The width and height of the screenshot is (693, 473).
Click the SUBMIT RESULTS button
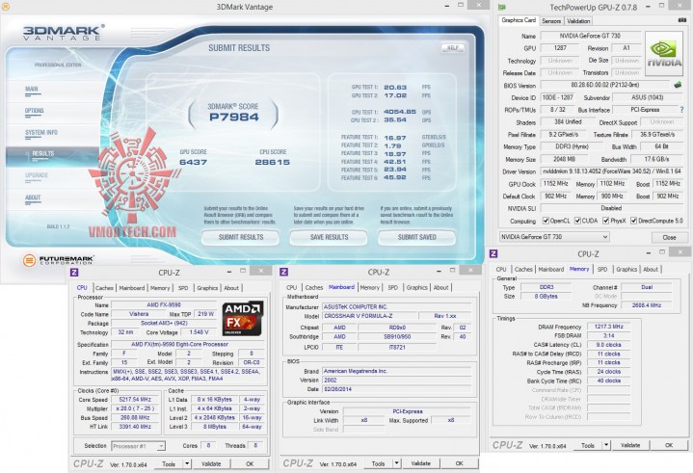click(x=240, y=237)
